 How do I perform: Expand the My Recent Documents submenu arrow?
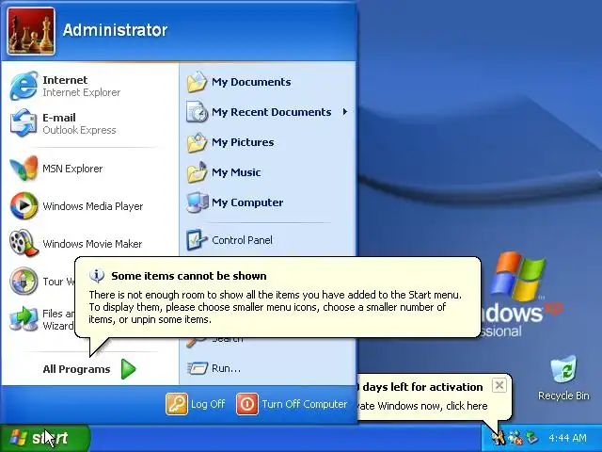click(345, 112)
